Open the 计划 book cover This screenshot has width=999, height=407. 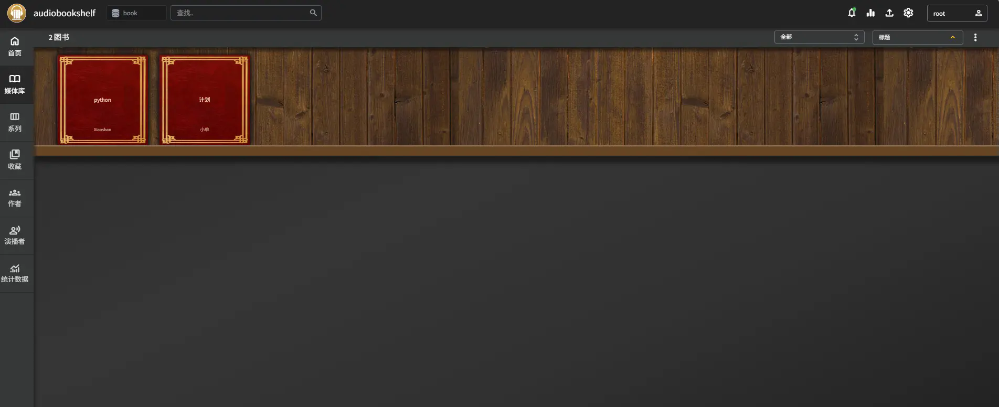[x=205, y=100]
